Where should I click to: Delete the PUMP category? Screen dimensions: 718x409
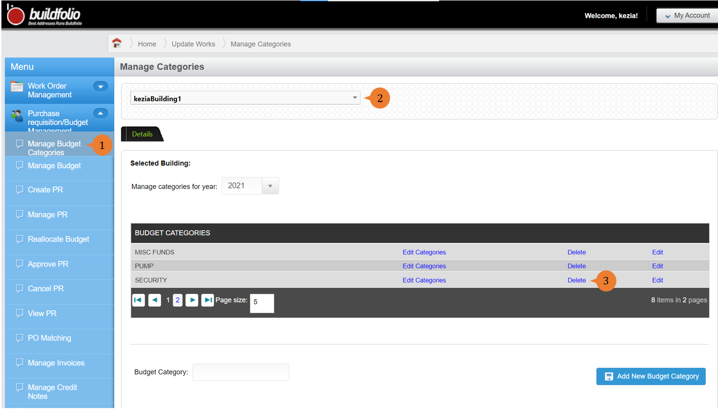pos(576,266)
